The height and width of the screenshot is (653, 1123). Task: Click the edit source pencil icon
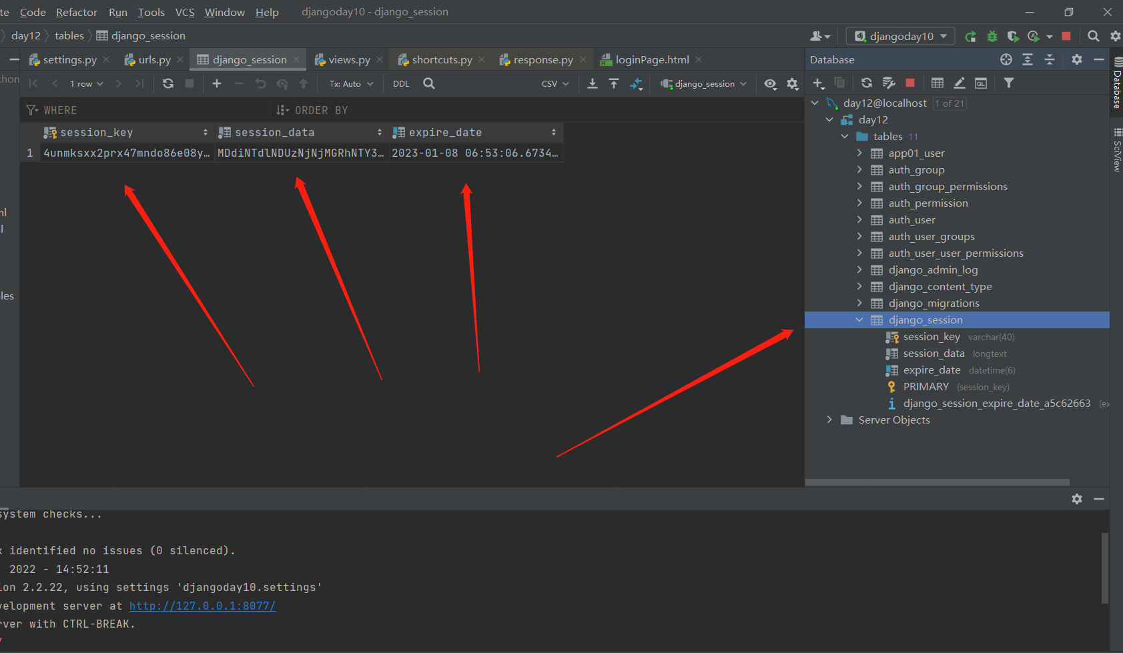[959, 83]
